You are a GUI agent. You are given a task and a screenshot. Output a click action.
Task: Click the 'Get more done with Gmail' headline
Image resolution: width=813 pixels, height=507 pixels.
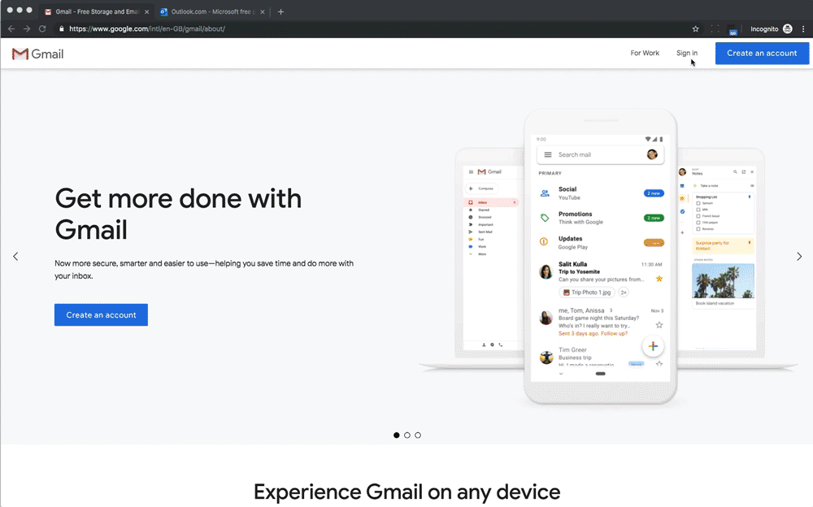[x=178, y=214]
